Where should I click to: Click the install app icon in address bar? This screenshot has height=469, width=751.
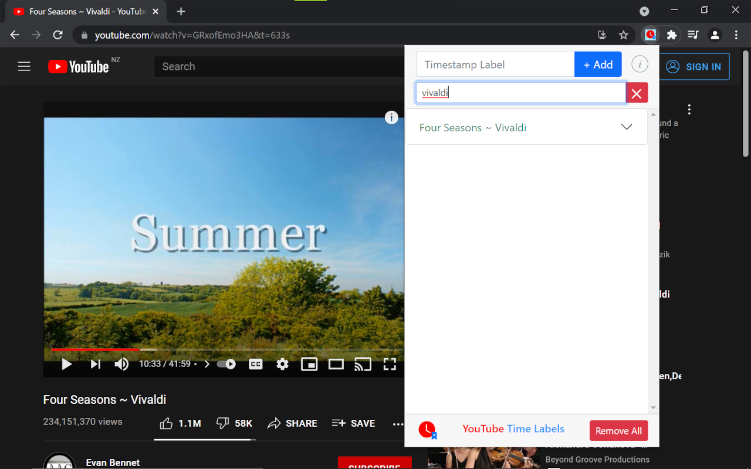[602, 35]
